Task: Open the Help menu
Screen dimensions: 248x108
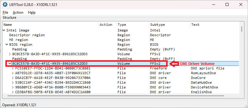Action: click(32, 12)
